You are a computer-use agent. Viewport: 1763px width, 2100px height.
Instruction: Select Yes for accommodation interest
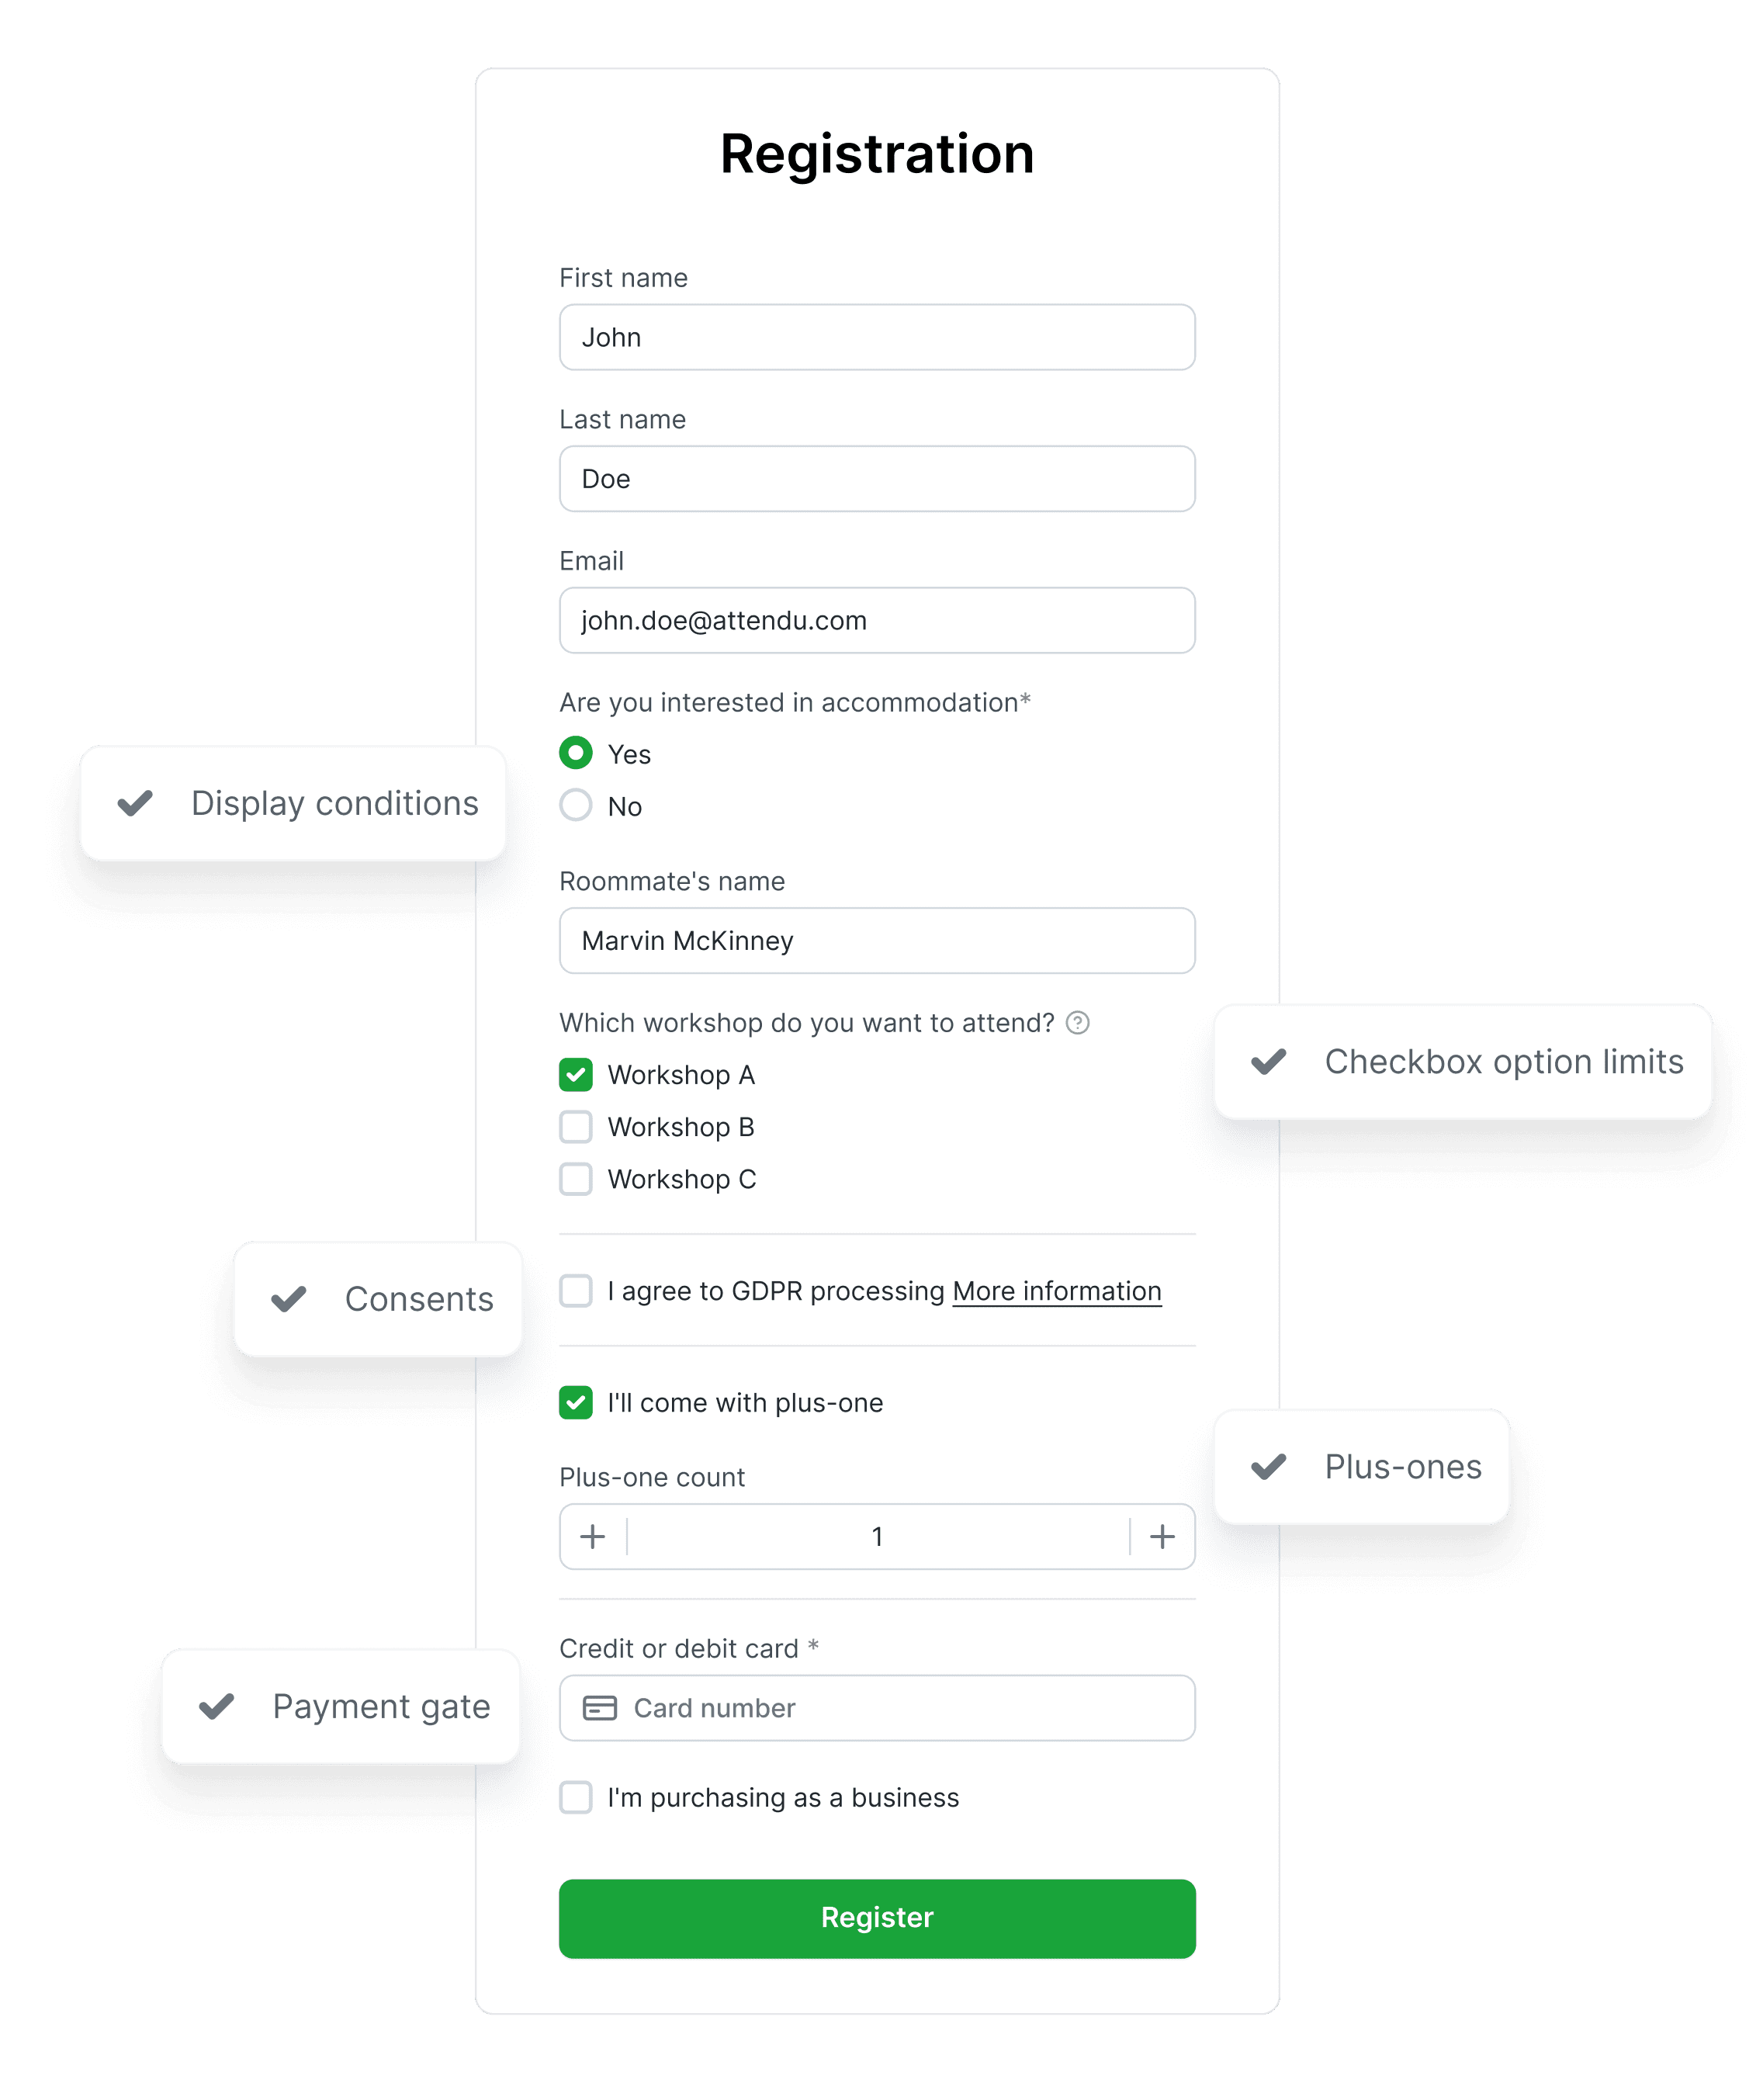pyautogui.click(x=576, y=753)
